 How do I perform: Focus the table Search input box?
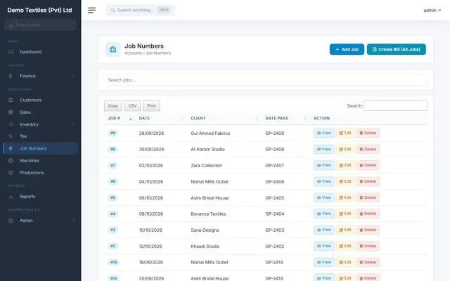pyautogui.click(x=395, y=106)
